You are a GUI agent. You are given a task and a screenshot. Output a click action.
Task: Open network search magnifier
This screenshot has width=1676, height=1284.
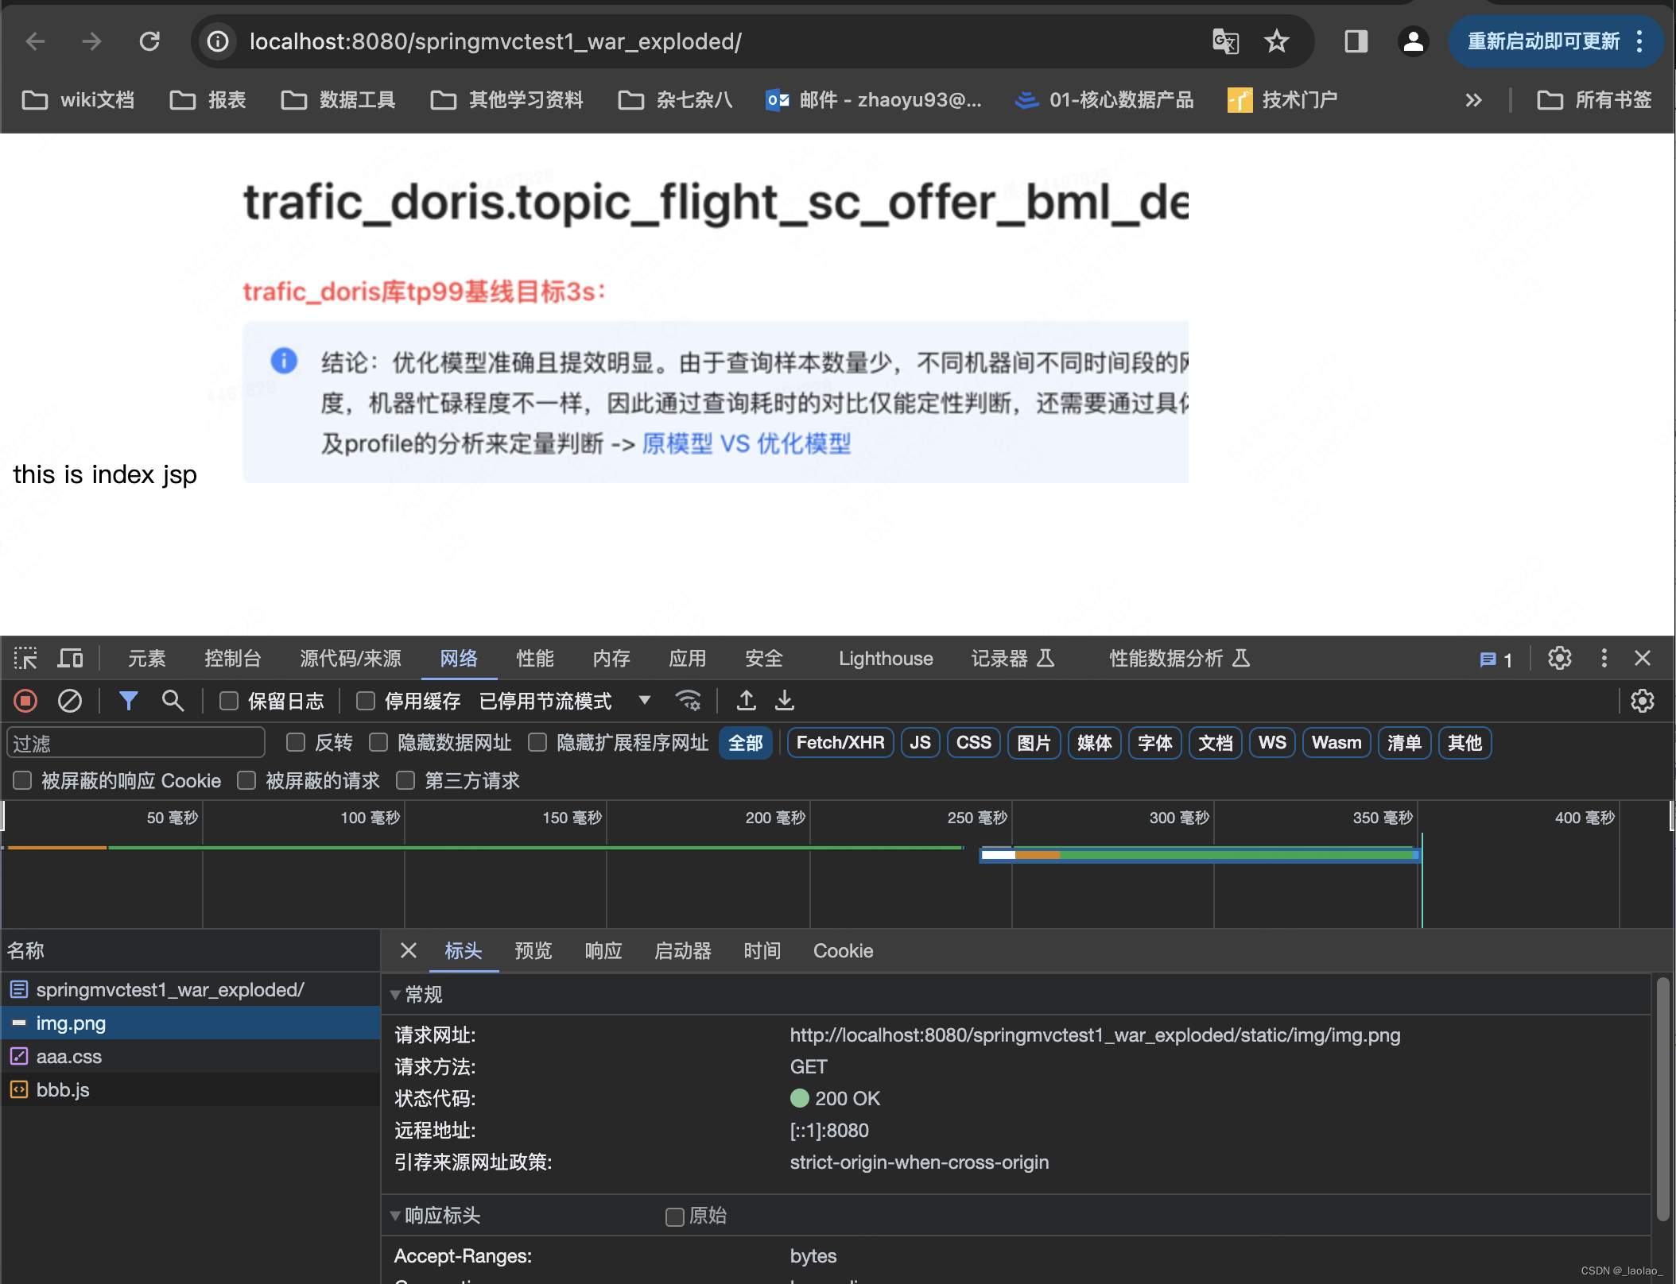point(173,701)
